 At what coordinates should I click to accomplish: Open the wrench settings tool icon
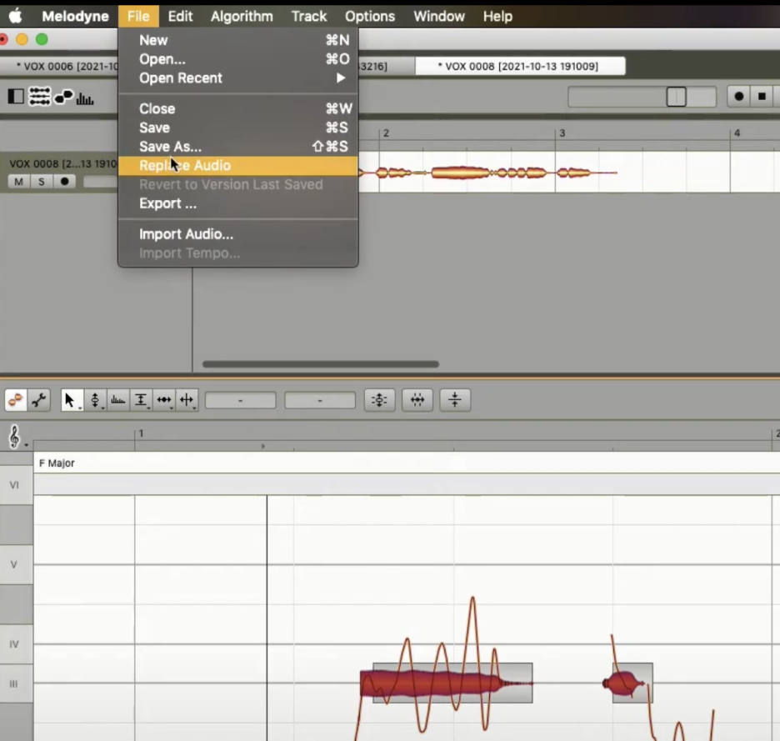click(39, 399)
